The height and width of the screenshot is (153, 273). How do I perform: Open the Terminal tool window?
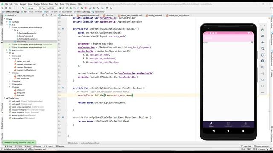point(60,146)
